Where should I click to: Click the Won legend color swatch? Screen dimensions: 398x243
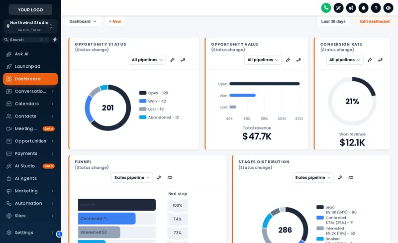[143, 101]
